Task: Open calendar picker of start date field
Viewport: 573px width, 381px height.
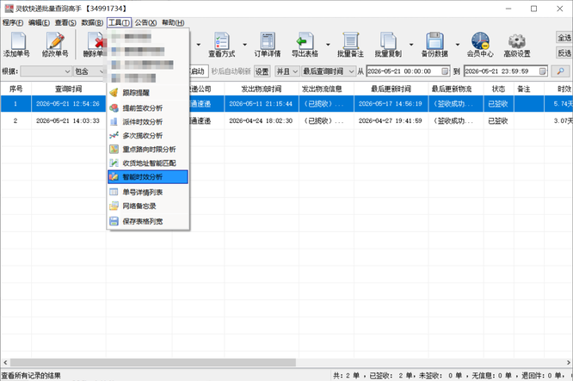Action: pyautogui.click(x=445, y=71)
